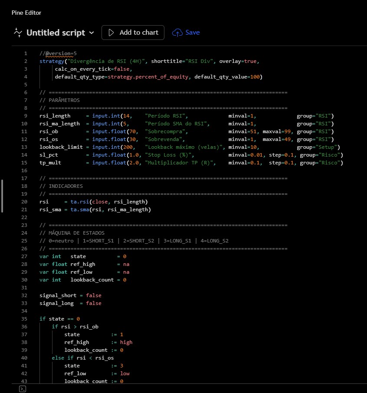
Task: Click the cloud upload Save icon
Action: point(177,33)
